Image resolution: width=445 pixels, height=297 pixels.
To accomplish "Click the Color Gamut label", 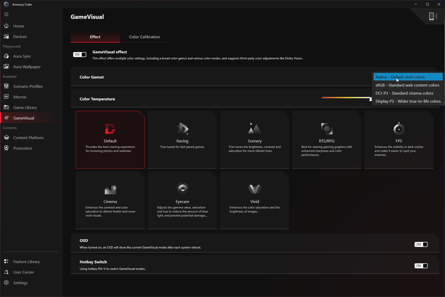I will coord(92,77).
